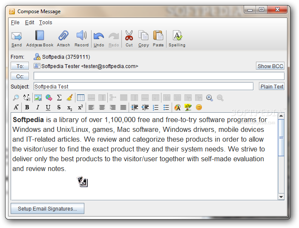This screenshot has height=228, width=299.
Task: Toggle italic formatting
Action: tap(38, 108)
